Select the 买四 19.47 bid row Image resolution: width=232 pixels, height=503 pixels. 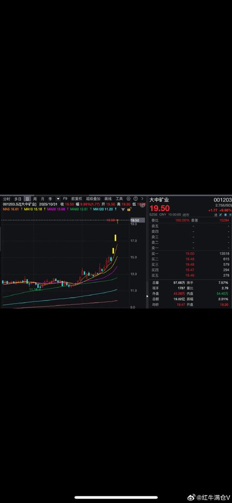coord(191,270)
